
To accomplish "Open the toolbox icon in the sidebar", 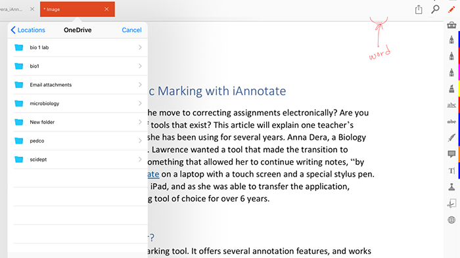I will pos(451,25).
